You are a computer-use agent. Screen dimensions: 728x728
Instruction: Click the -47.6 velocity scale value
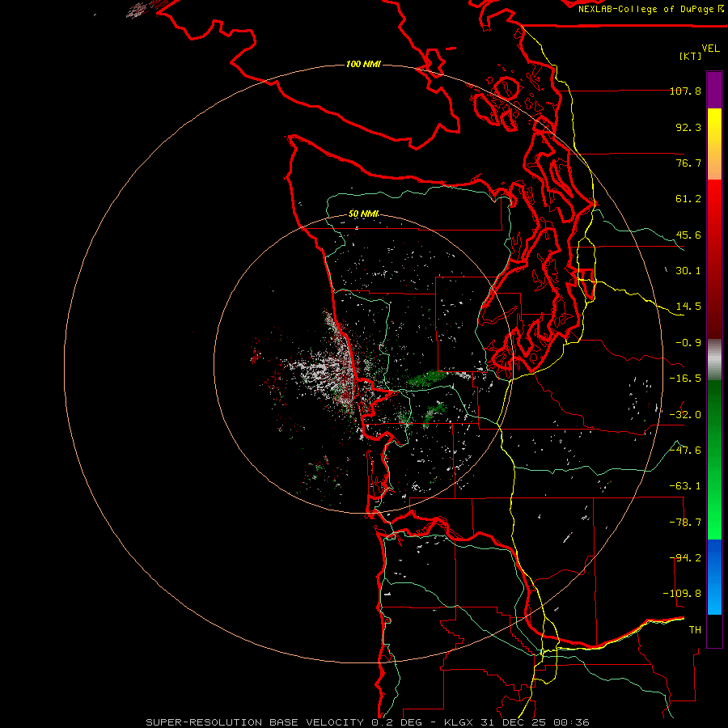pyautogui.click(x=685, y=451)
